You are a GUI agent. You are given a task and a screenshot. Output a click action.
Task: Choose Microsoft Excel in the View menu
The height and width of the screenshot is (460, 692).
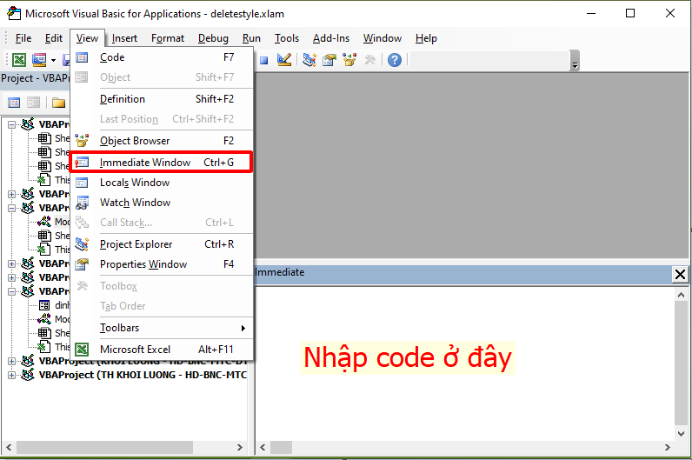162,350
